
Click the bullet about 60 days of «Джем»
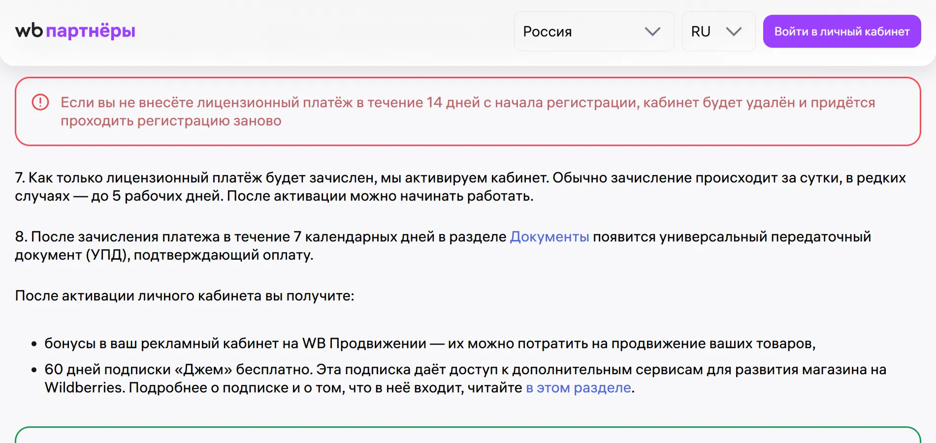pos(465,370)
